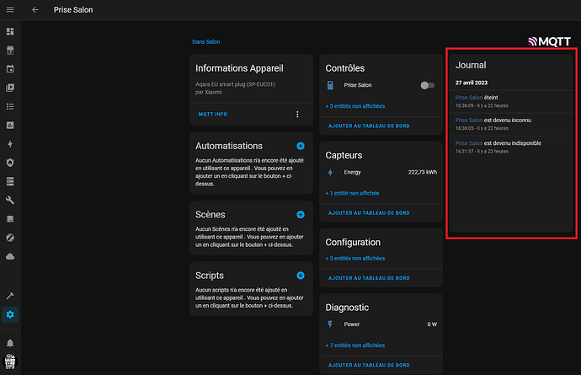The image size is (581, 375).
Task: Open the Power diagnostic row
Action: pos(381,324)
